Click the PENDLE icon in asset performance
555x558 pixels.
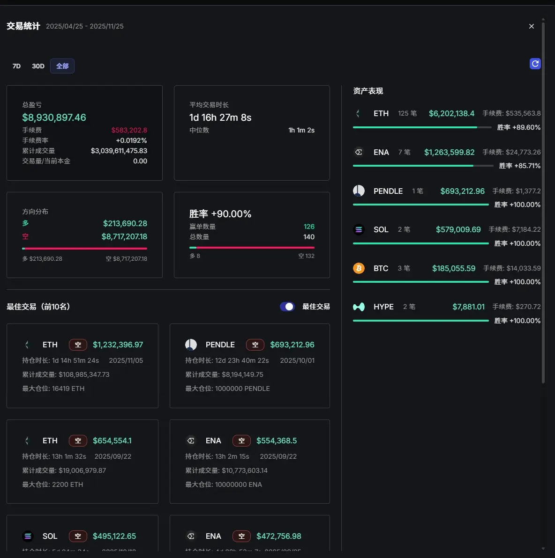[359, 191]
